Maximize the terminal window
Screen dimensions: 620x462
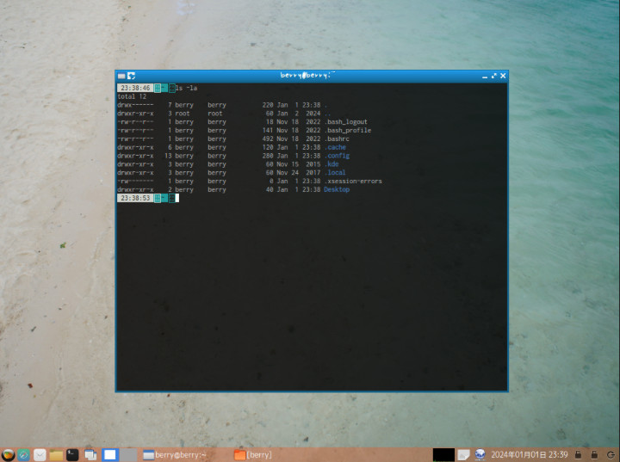point(494,76)
